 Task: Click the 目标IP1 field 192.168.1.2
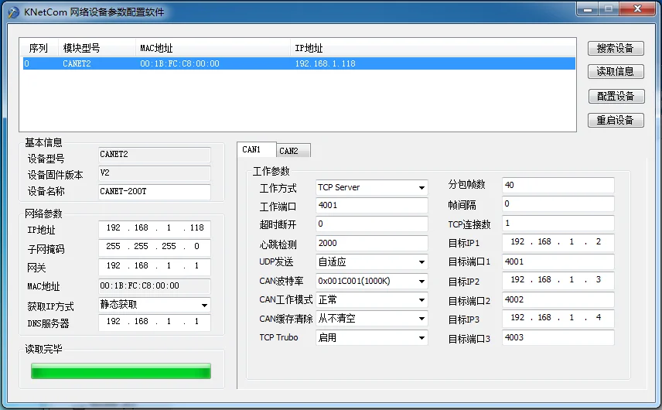click(x=558, y=242)
